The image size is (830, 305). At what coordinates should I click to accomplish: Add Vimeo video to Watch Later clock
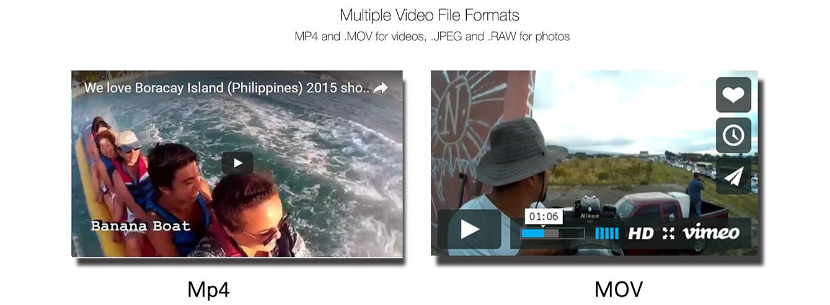[x=733, y=135]
